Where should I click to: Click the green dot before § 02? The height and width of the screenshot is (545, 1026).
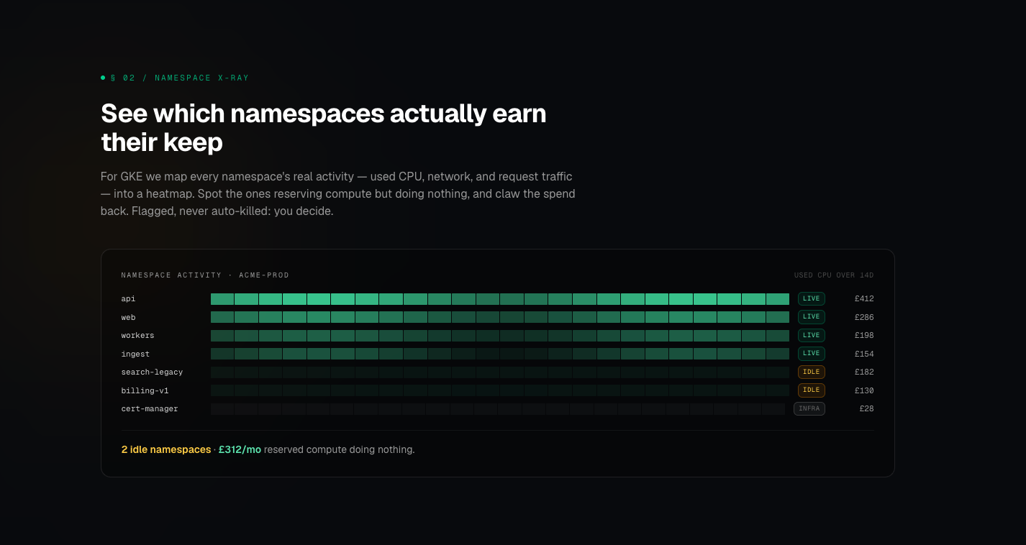(103, 78)
